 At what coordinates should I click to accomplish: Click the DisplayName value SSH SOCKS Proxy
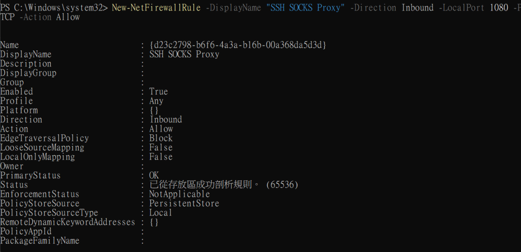[184, 54]
